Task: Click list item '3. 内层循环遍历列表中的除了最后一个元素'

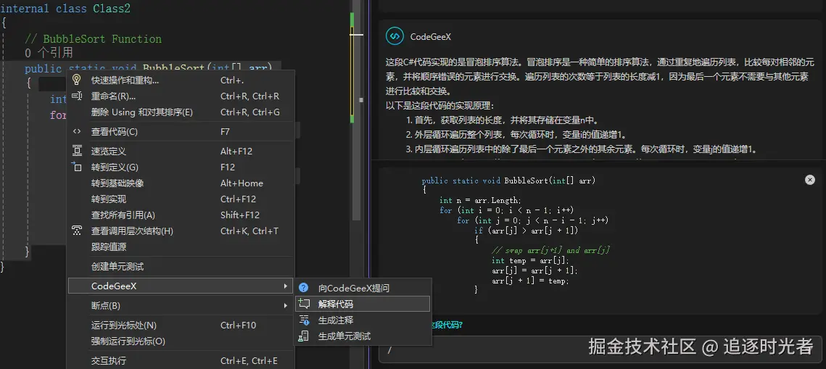Action: pyautogui.click(x=582, y=149)
